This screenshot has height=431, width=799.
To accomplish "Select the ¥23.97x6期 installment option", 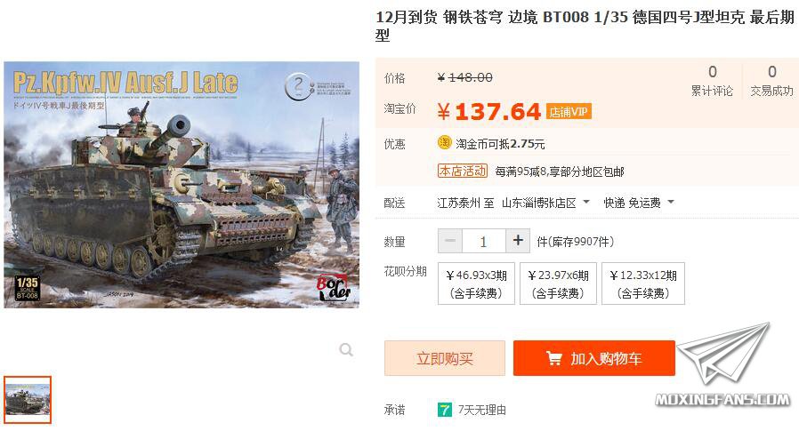I will coord(558,283).
